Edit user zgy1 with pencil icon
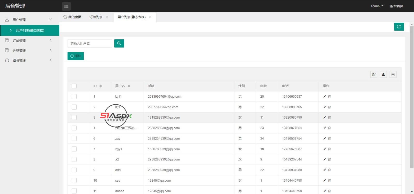Screen dimensions: 414x194 pyautogui.click(x=324, y=149)
